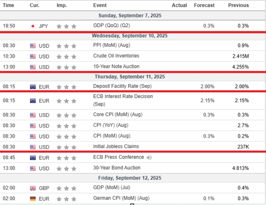This screenshot has height=205, width=266.
Task: Open the 10-Year Note Auction event
Action: [116, 66]
